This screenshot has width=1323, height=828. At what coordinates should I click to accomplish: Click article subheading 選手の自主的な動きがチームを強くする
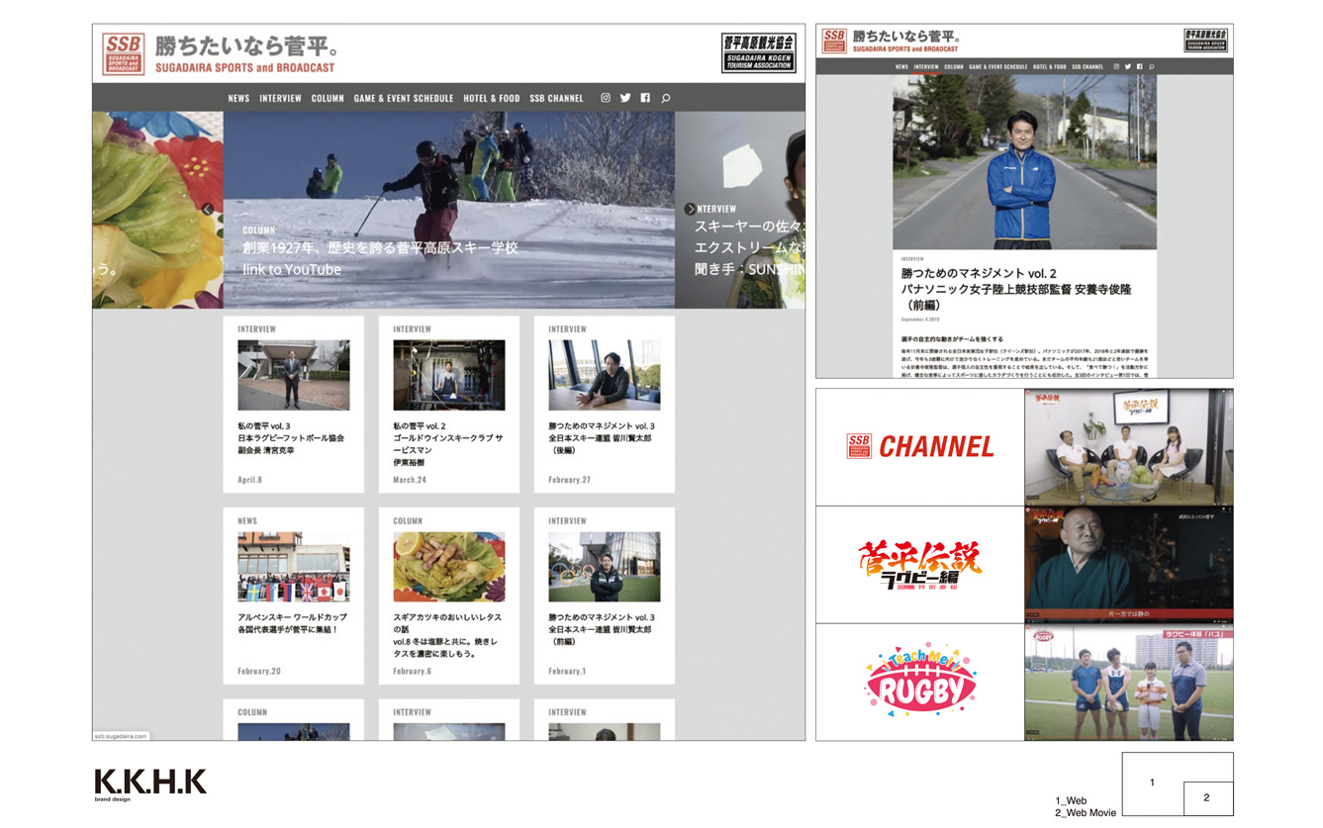click(x=952, y=339)
